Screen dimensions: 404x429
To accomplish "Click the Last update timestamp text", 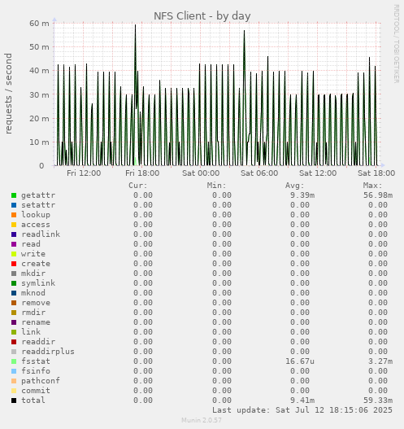I will (x=302, y=410).
